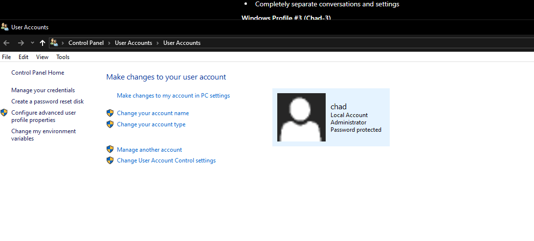Click the Back navigation arrow
This screenshot has height=241, width=534.
(6, 43)
